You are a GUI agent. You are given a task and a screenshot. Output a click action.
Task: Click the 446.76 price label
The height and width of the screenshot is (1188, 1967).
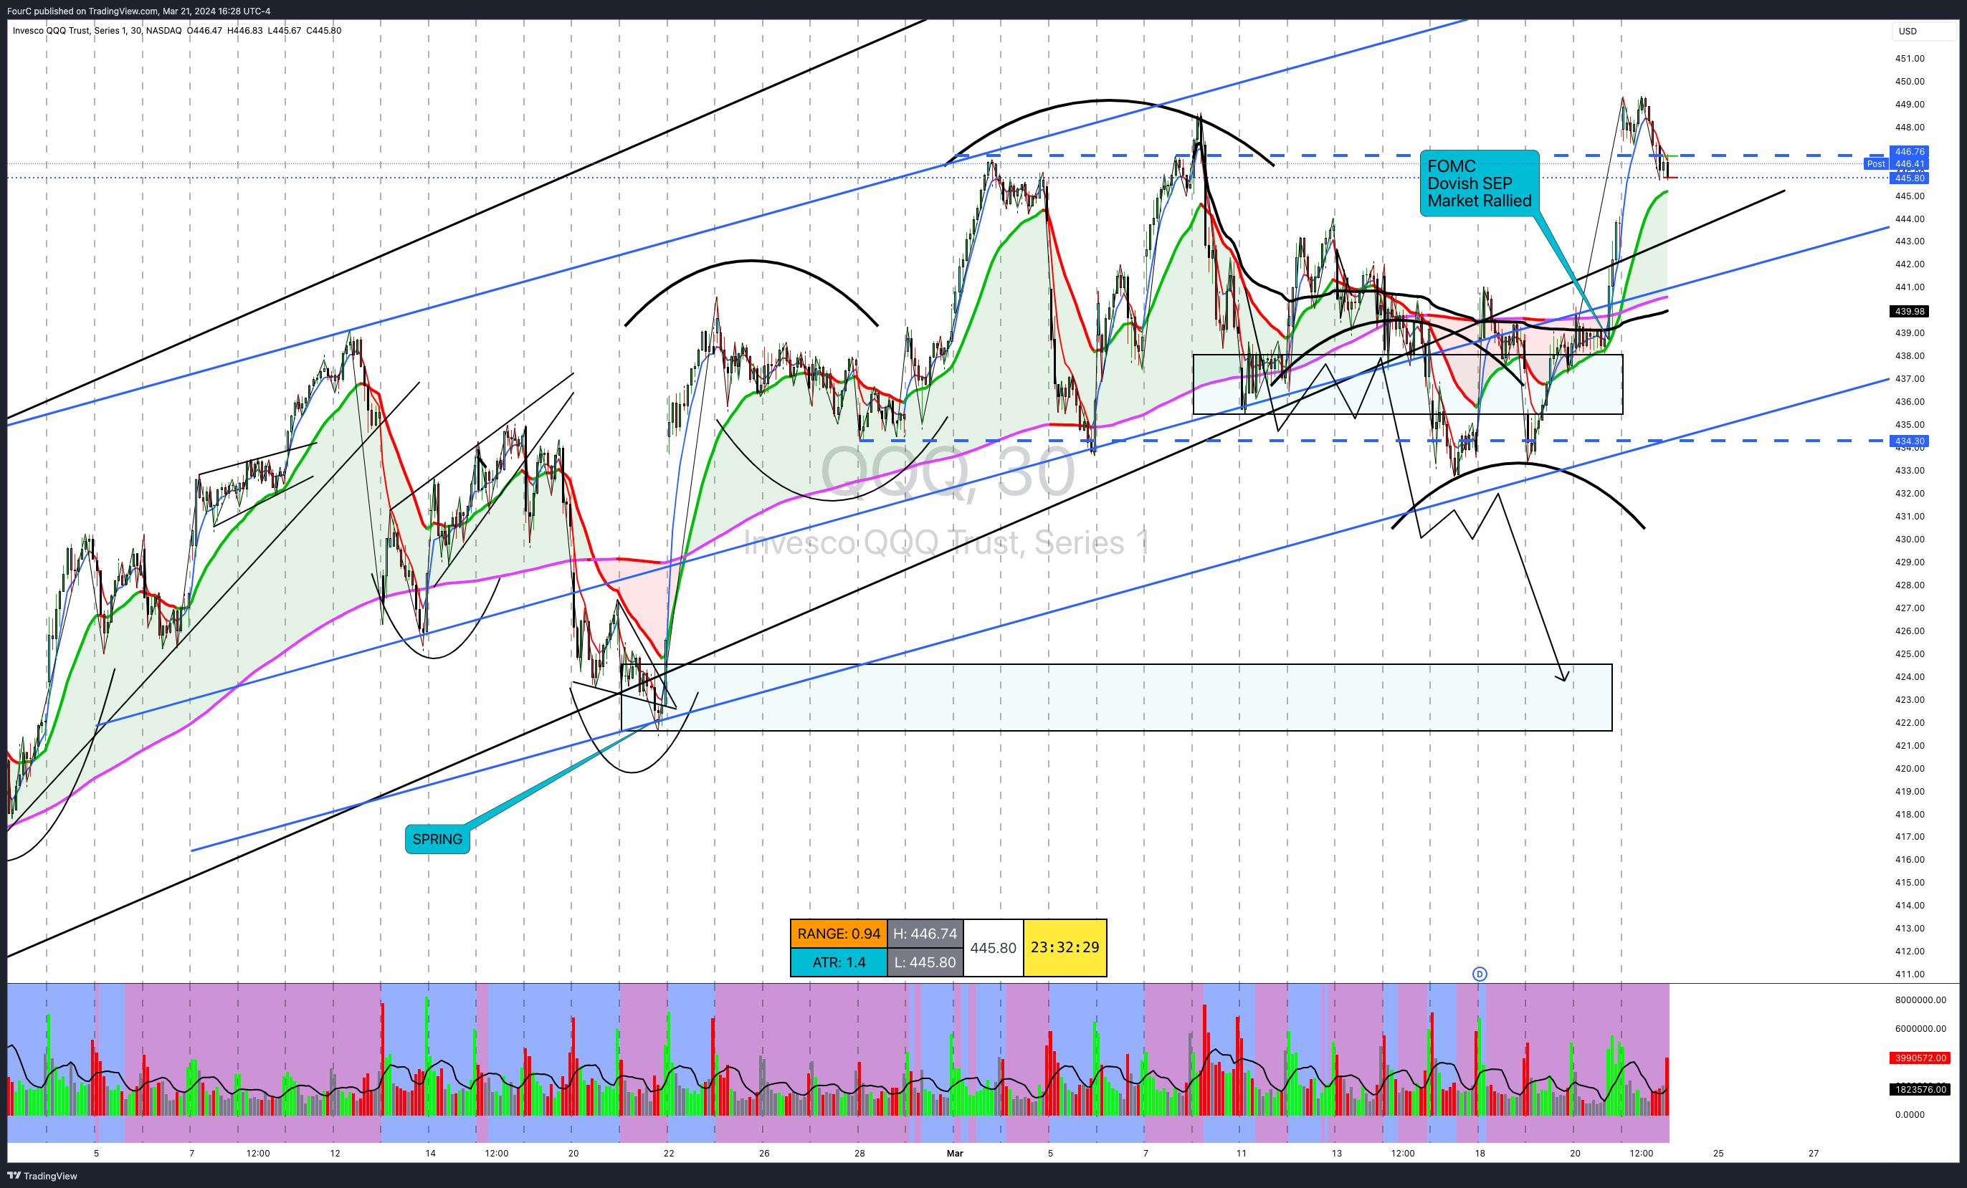tap(1910, 152)
